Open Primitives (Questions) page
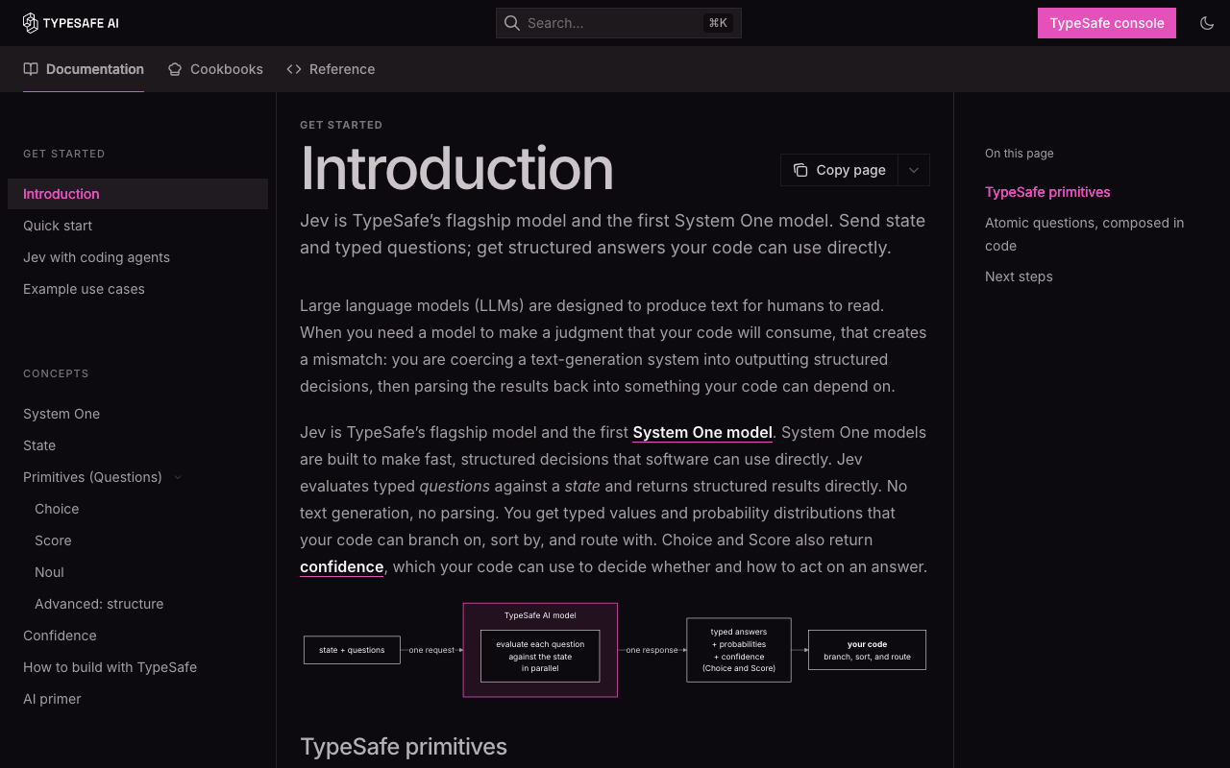The height and width of the screenshot is (768, 1230). coord(92,477)
